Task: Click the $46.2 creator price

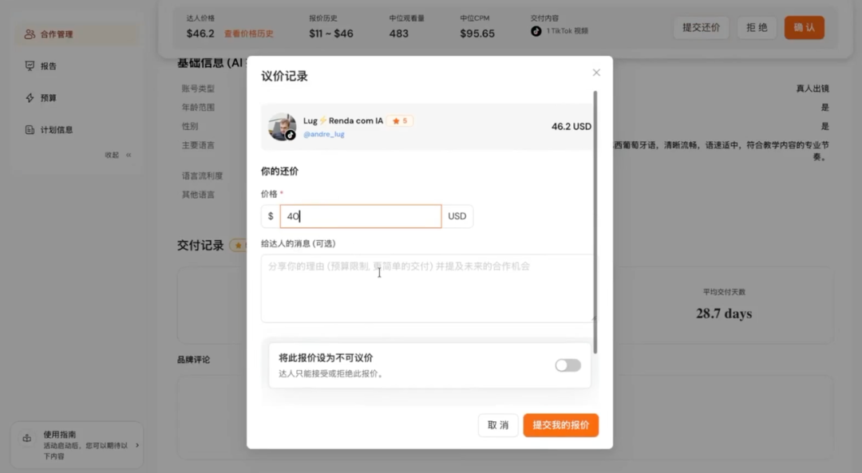Action: point(200,34)
